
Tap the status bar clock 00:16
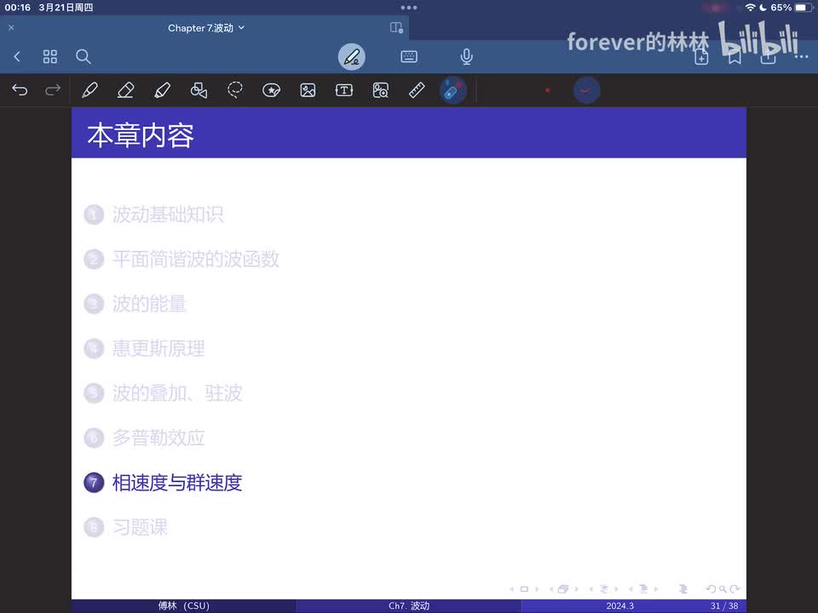pyautogui.click(x=18, y=8)
